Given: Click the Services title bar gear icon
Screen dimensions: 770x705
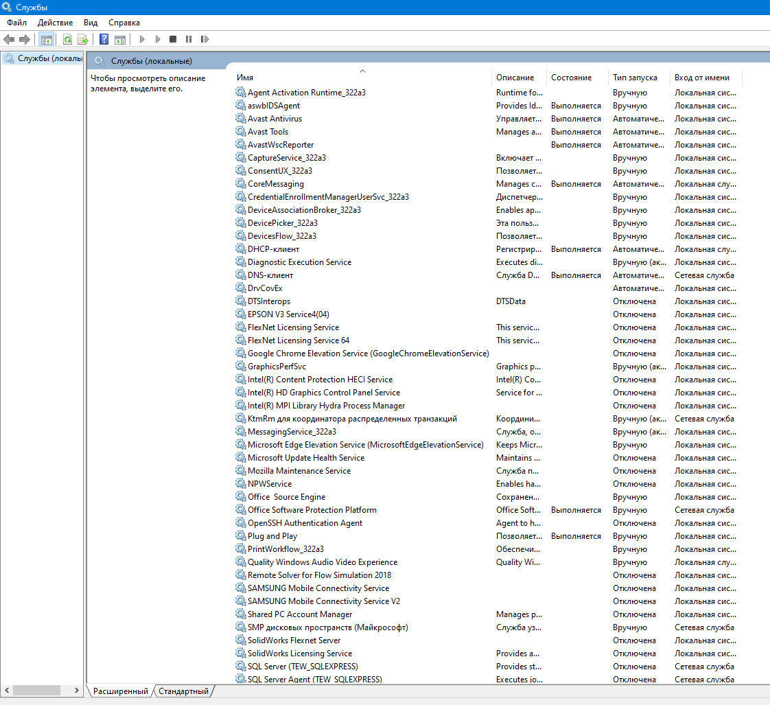Looking at the screenshot, I should pos(6,7).
